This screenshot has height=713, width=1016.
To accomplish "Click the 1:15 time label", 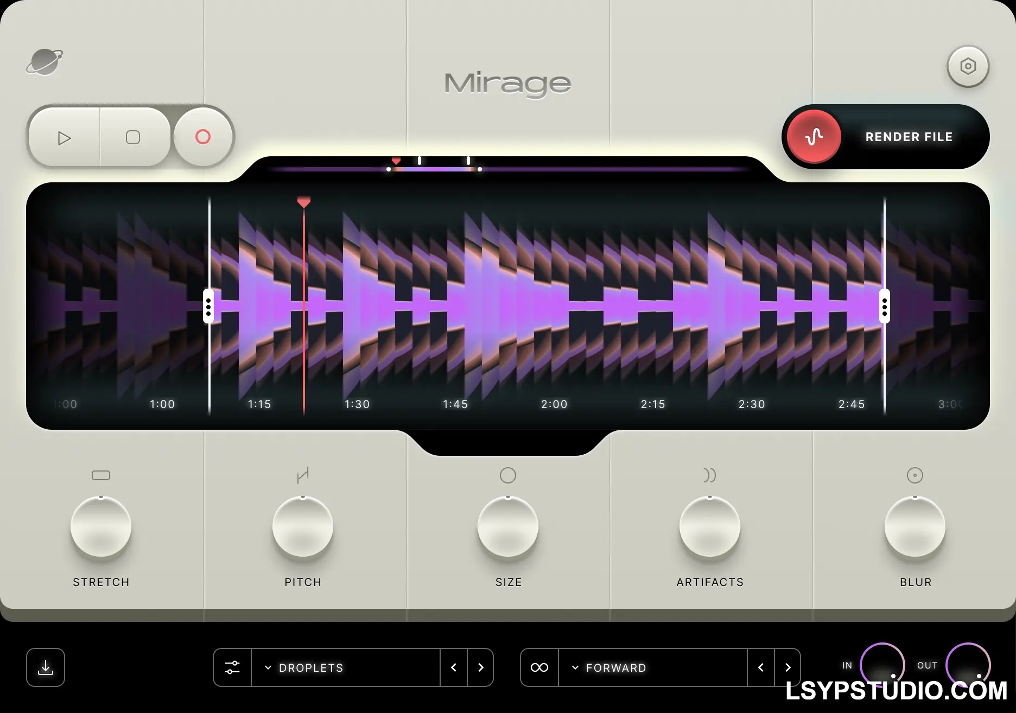I will point(259,404).
